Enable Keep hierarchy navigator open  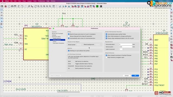pyautogui.click(x=106, y=57)
